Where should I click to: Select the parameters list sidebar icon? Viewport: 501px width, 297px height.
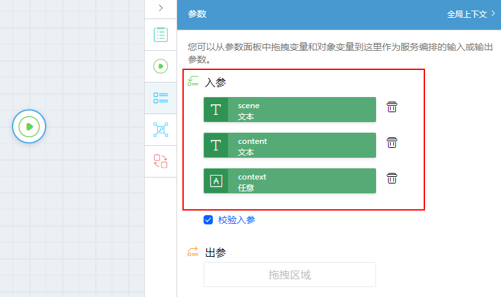[x=161, y=98]
